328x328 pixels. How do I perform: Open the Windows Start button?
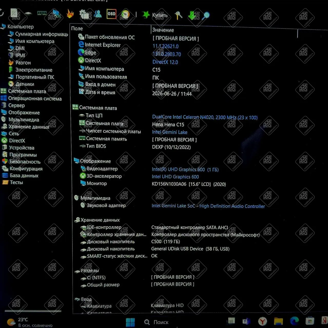point(130,322)
